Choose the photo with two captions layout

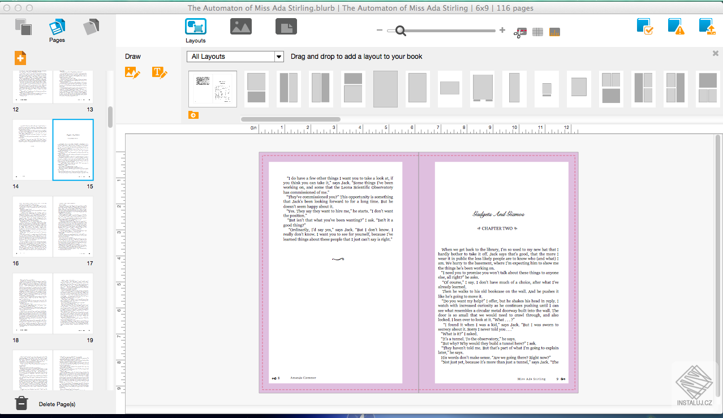click(482, 89)
